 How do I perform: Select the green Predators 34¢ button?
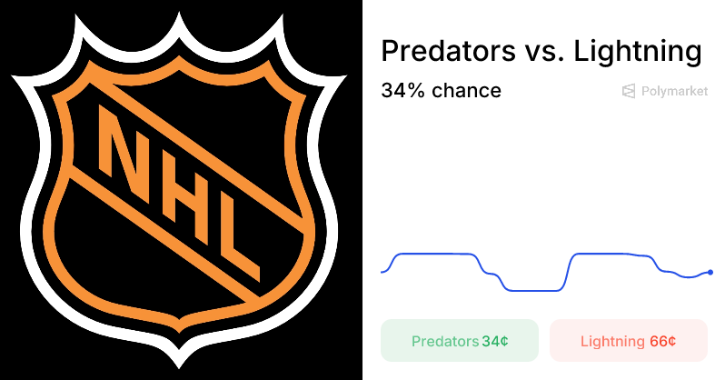click(460, 341)
